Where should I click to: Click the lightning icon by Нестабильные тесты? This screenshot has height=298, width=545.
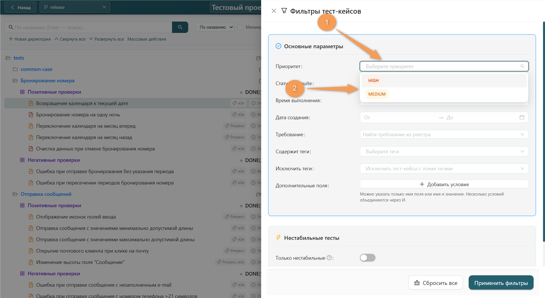click(278, 238)
